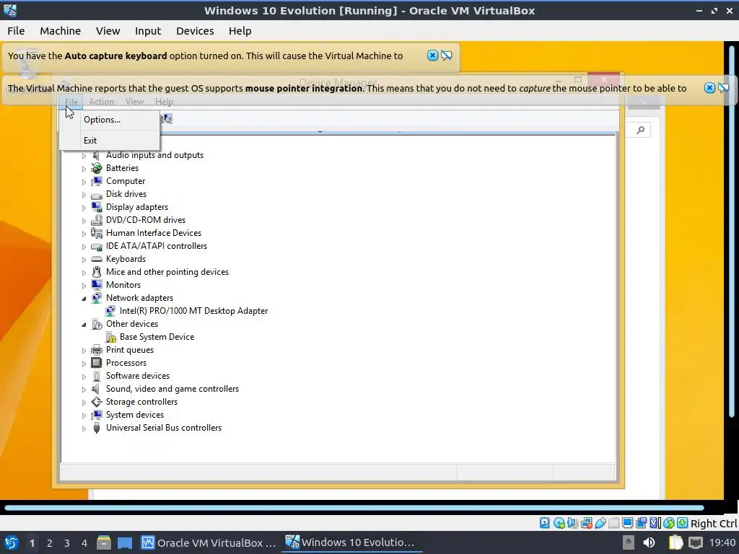Screen dimensions: 739x554
Task: Close the mouse pointer integration notification
Action: click(709, 88)
